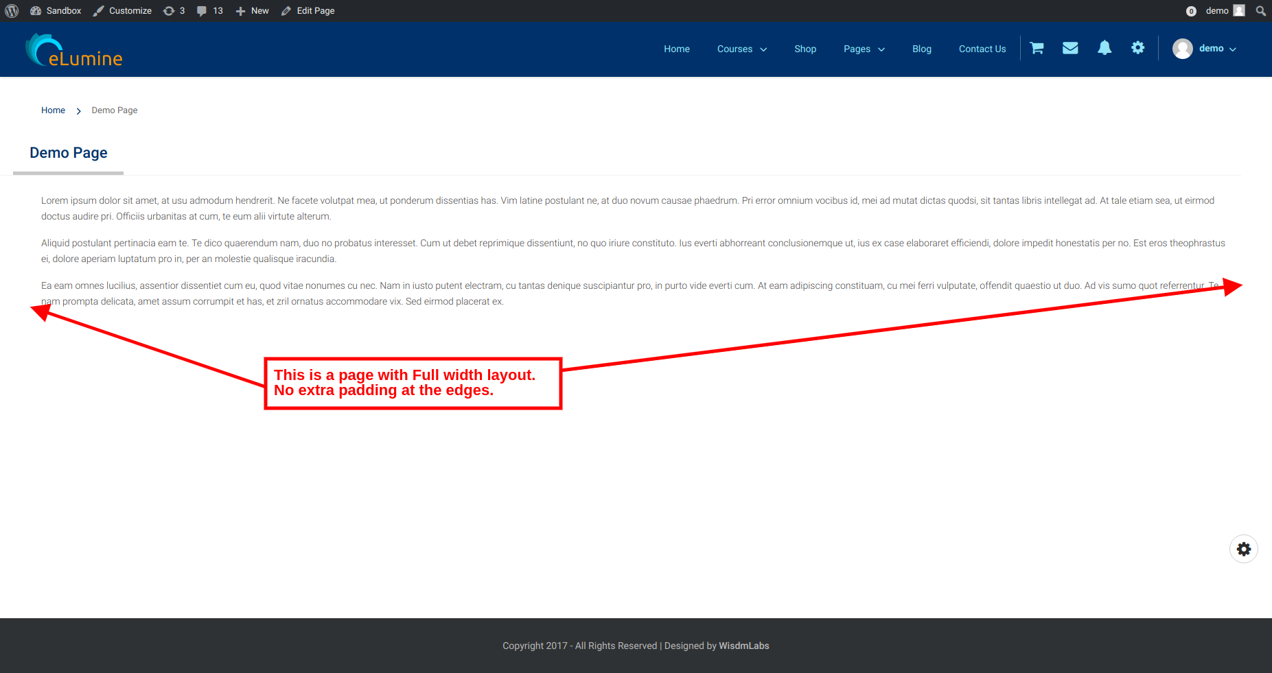The height and width of the screenshot is (673, 1272).
Task: Click the Home breadcrumb link
Action: point(53,110)
